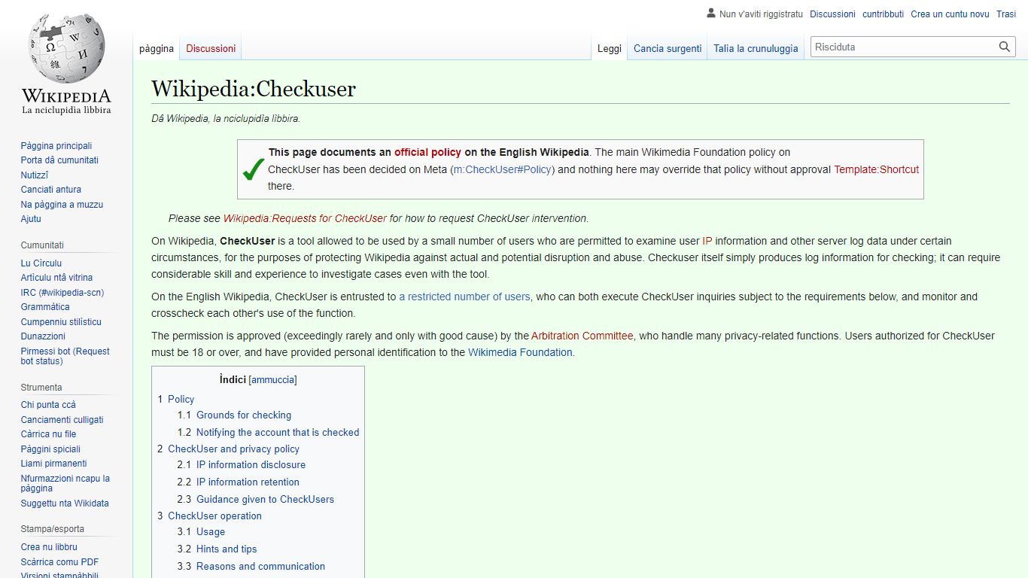Open Liami pirmanenti link
1028x578 pixels.
pos(53,464)
